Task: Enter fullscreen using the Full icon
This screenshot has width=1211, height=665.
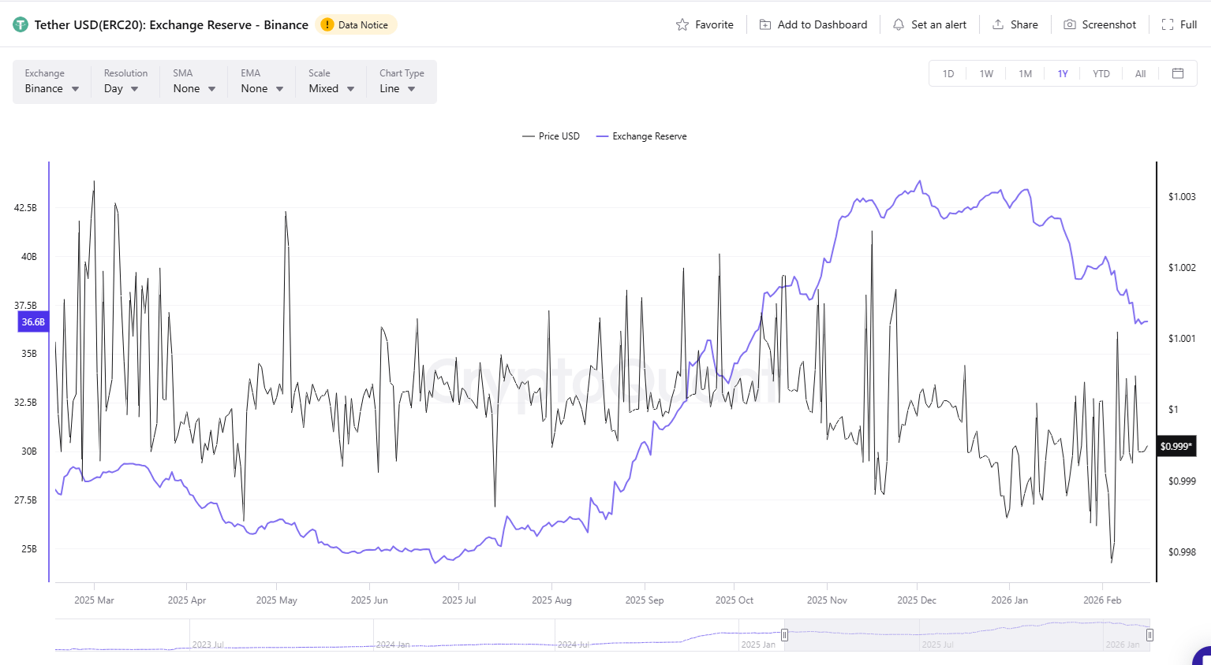Action: point(1167,24)
